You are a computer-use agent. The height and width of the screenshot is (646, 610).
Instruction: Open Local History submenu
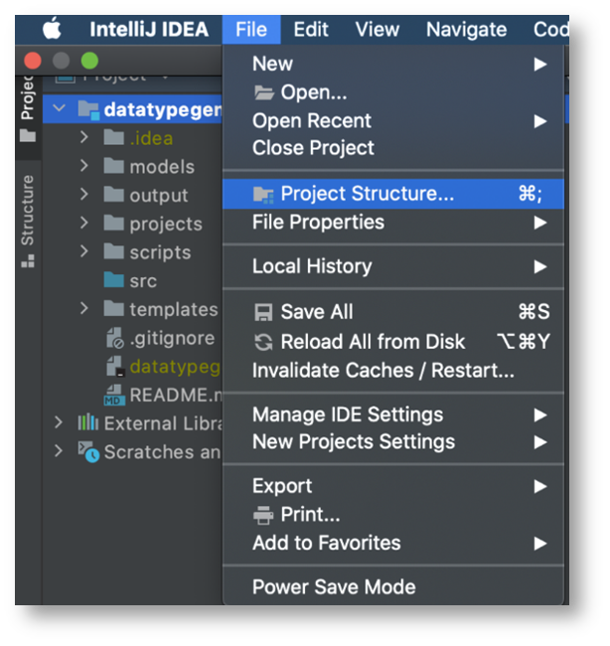click(393, 266)
